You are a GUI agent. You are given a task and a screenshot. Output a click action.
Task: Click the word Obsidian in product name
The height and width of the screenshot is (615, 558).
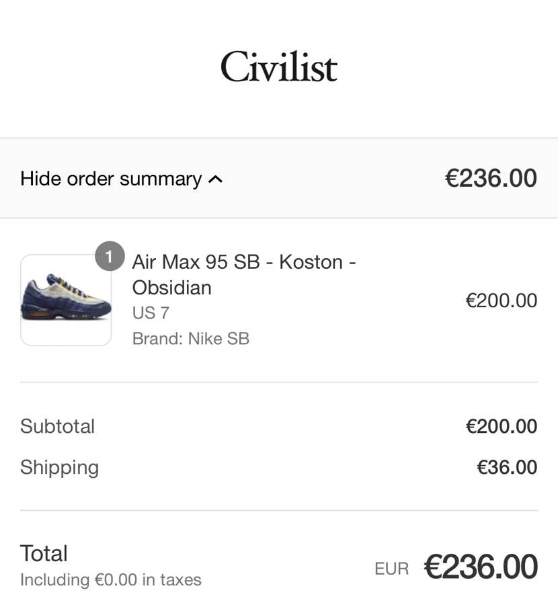pos(171,288)
